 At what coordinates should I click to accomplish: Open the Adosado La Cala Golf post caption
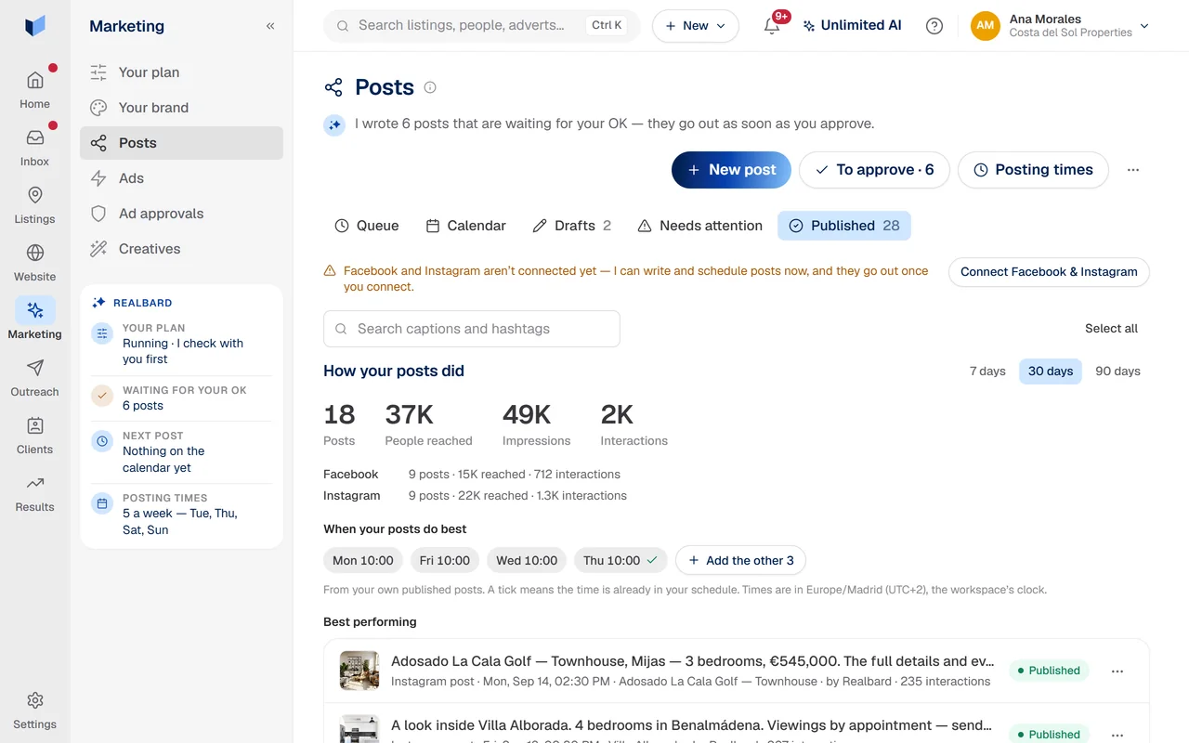(692, 662)
